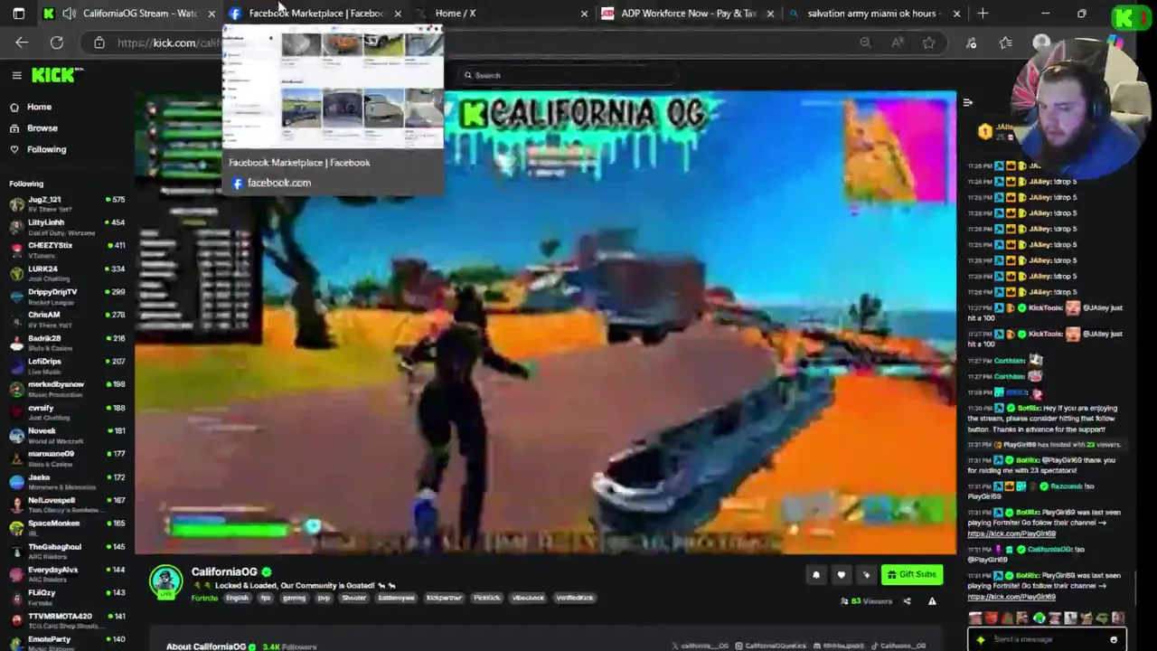Switch to CaliforniaOG Stream browser tab
The height and width of the screenshot is (651, 1157).
131,14
